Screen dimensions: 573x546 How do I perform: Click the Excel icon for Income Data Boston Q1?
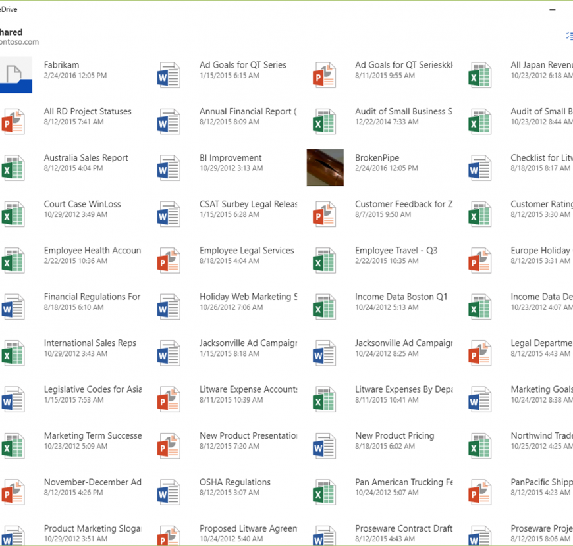point(324,307)
